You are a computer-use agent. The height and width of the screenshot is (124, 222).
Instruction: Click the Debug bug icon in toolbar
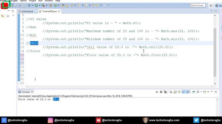[29, 6]
